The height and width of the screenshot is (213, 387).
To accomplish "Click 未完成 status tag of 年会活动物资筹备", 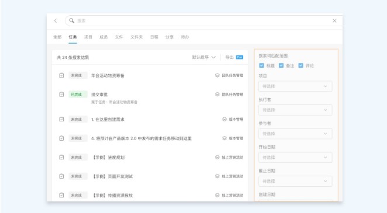I will [x=78, y=75].
